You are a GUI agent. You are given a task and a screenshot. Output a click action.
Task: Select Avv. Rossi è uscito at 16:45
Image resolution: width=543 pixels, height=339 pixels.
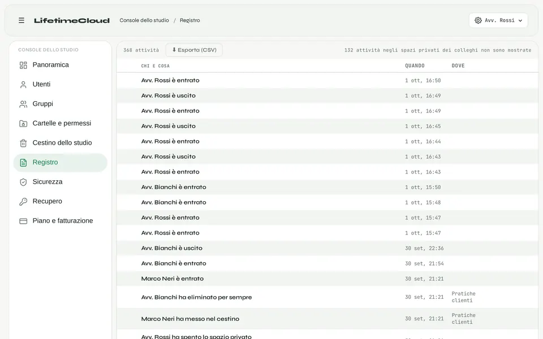327,126
